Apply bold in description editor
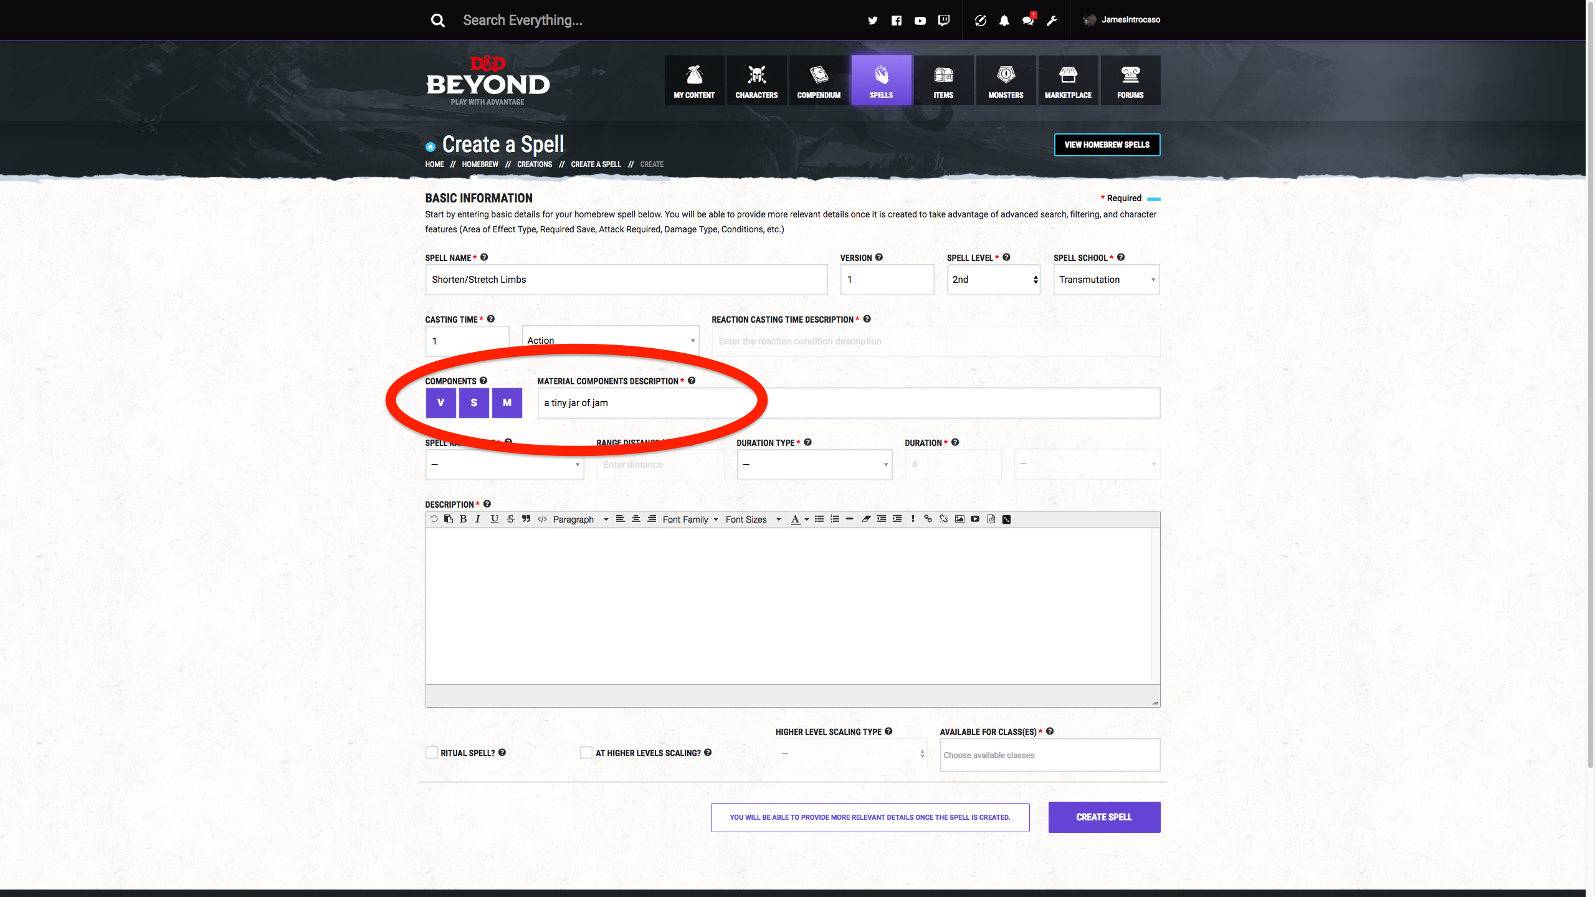The width and height of the screenshot is (1595, 897). (463, 519)
